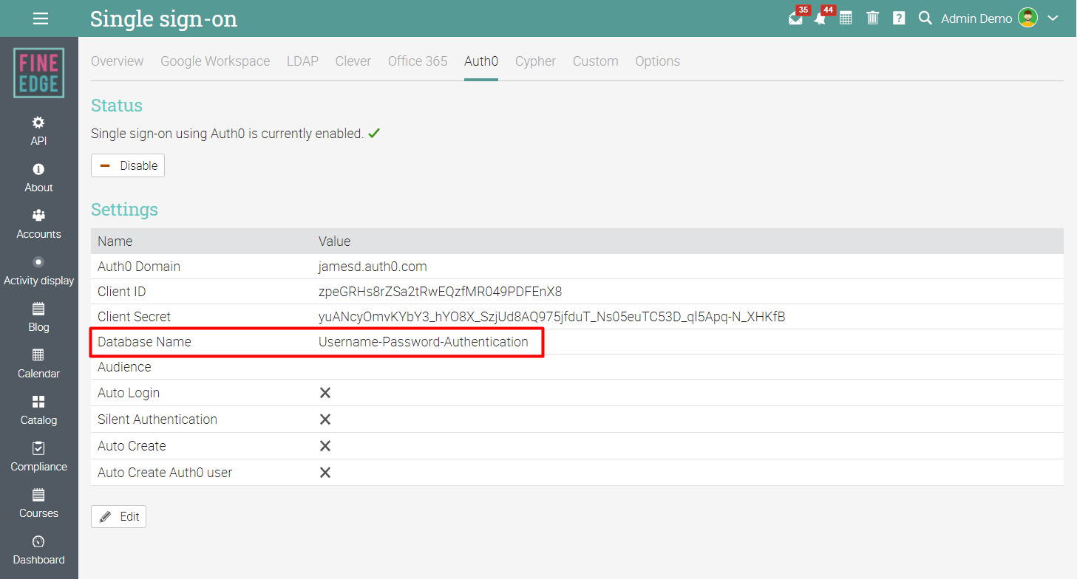This screenshot has height=579, width=1077.
Task: Click the Settings section heading
Action: (124, 210)
